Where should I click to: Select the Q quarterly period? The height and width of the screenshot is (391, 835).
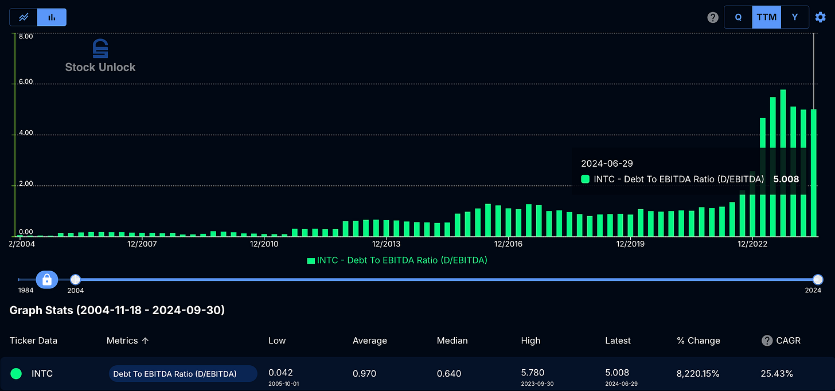click(x=738, y=17)
